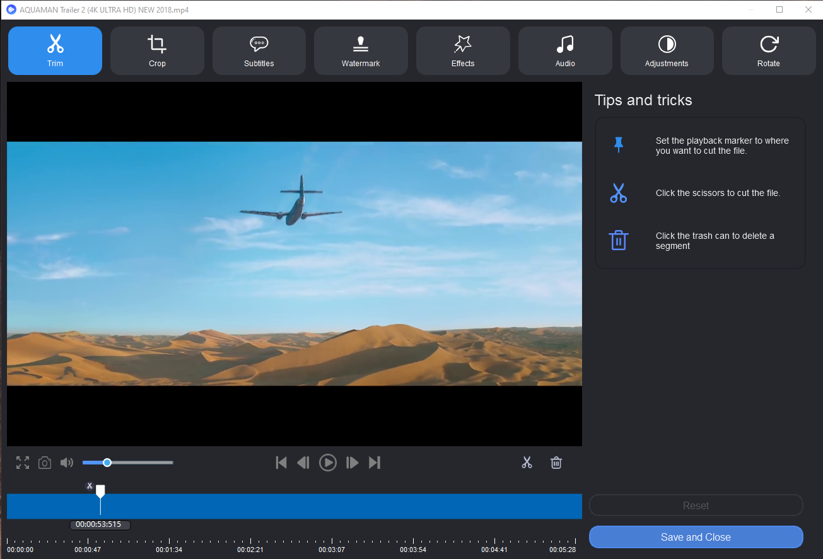Take a snapshot with camera icon

point(45,463)
